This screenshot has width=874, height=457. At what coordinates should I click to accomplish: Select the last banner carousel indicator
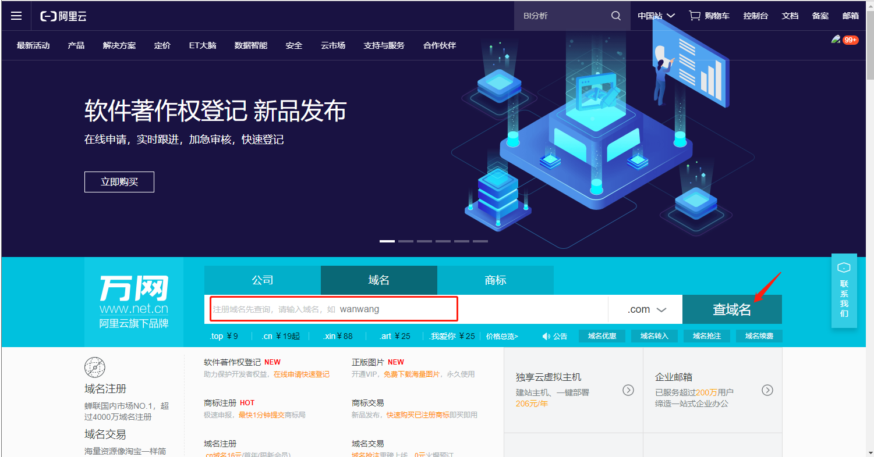(480, 241)
